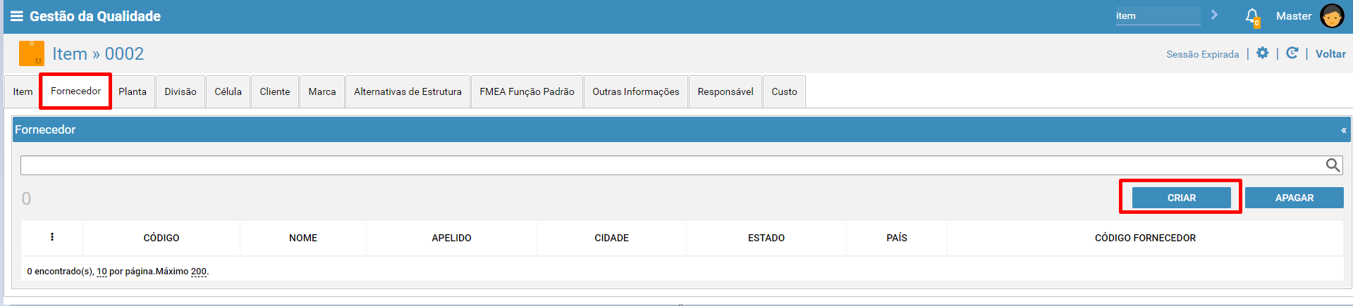Click the APELIDO column header

pos(452,238)
